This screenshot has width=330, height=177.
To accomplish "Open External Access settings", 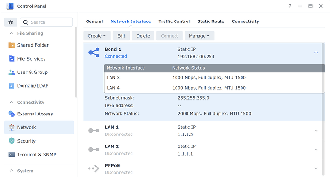I will click(39, 114).
